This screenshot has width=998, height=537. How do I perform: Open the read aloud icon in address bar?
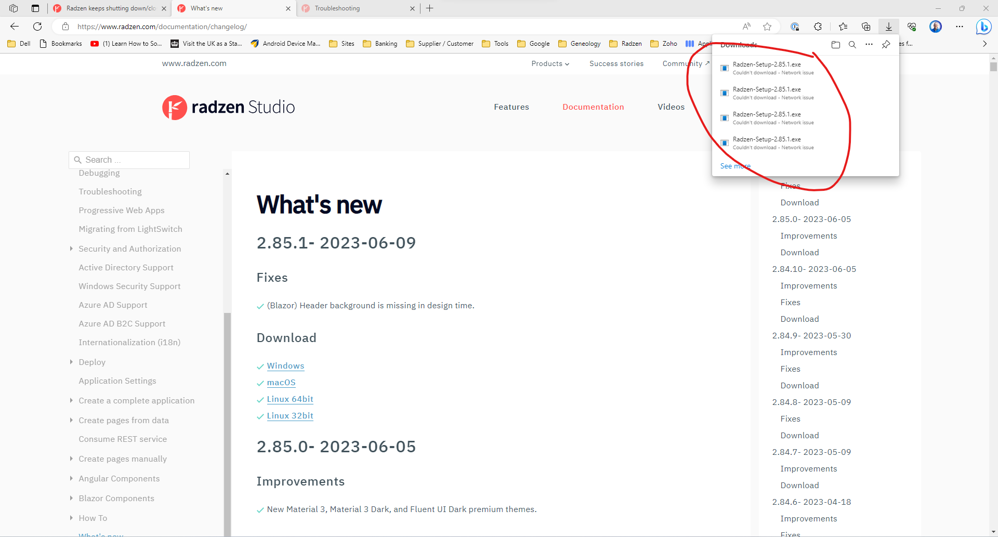pyautogui.click(x=746, y=27)
